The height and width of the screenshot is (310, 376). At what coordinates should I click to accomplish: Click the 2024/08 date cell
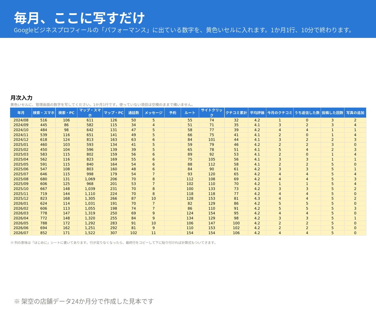[21, 120]
